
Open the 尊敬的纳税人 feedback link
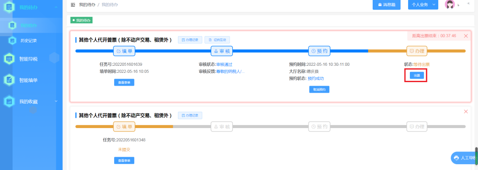[231, 72]
